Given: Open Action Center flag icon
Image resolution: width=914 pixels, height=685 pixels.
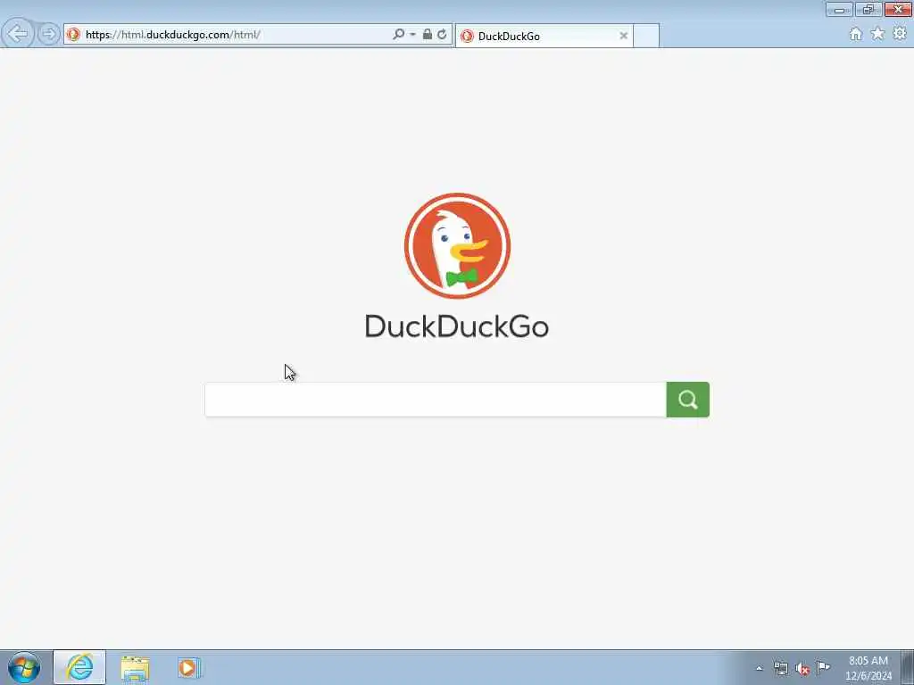Looking at the screenshot, I should tap(823, 667).
